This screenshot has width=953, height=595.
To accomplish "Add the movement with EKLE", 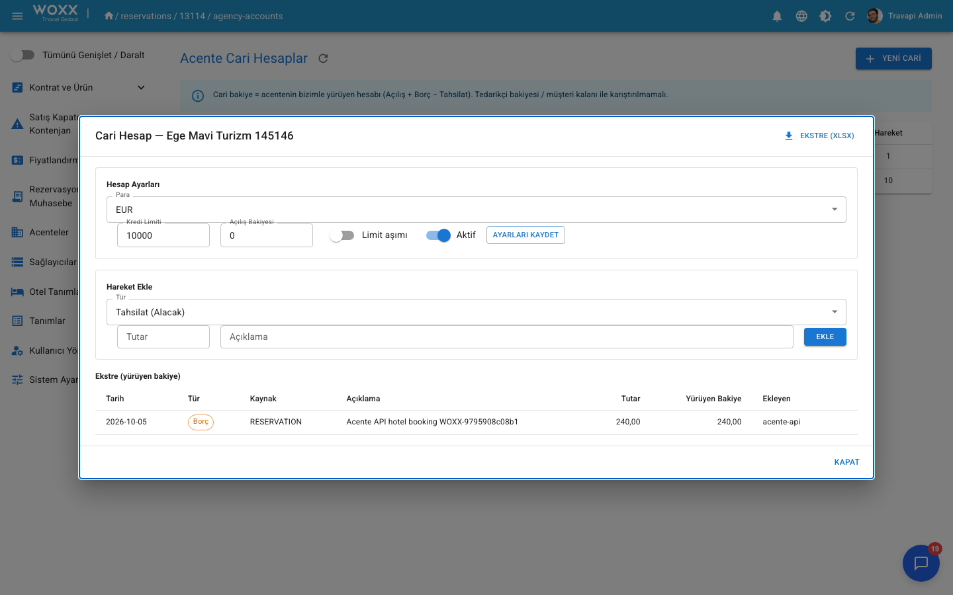I will [825, 337].
